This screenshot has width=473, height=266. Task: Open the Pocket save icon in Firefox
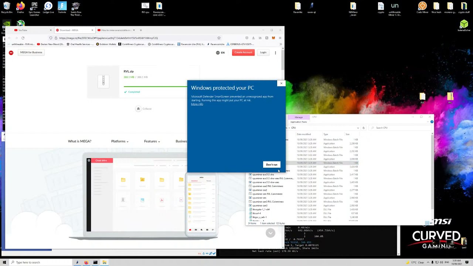click(247, 38)
